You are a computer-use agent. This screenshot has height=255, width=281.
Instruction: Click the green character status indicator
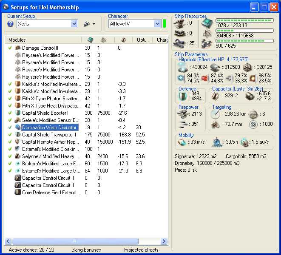164,24
